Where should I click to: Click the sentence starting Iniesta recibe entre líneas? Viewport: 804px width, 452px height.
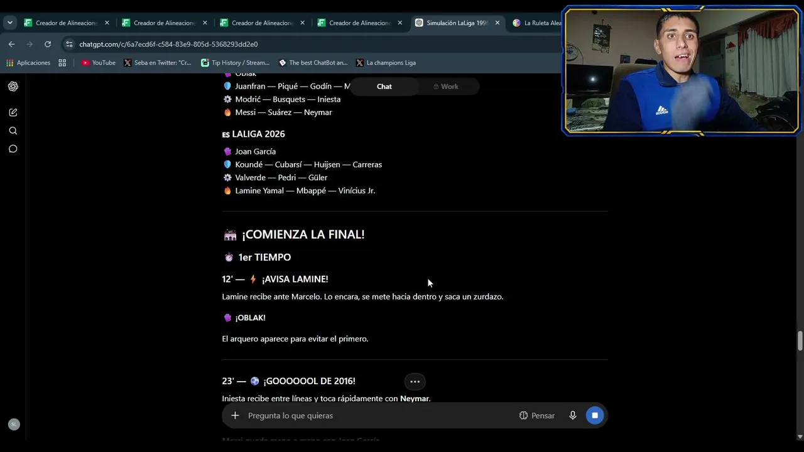pyautogui.click(x=326, y=399)
